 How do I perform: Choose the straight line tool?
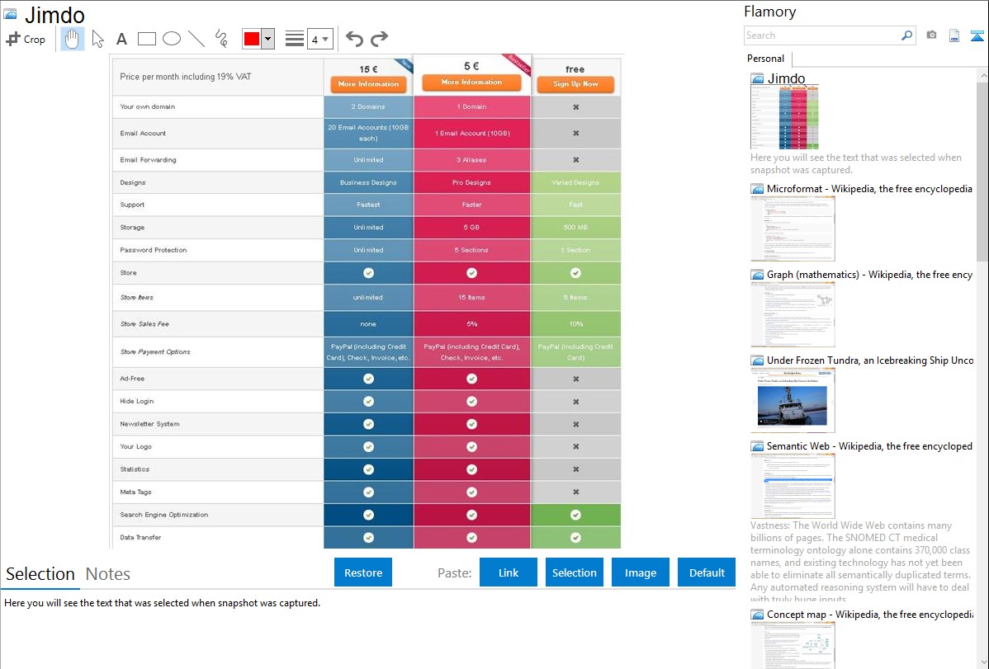pyautogui.click(x=196, y=39)
